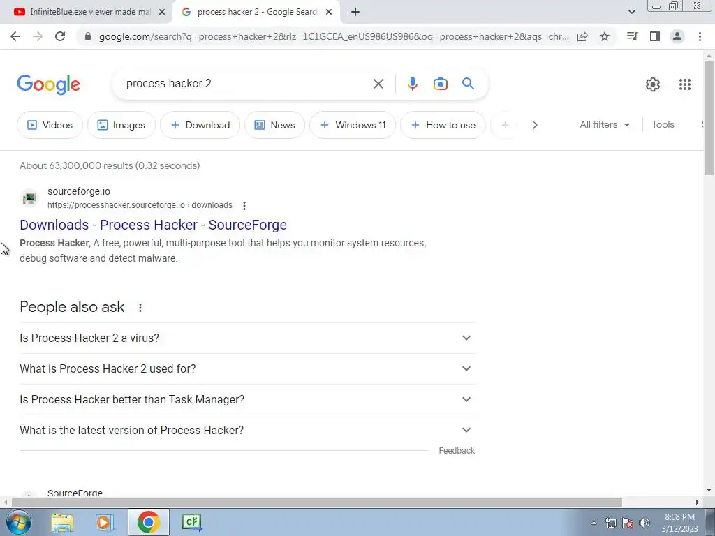Screen dimensions: 715x536
Task: Open the media control icon in toolbar
Action: pyautogui.click(x=632, y=36)
